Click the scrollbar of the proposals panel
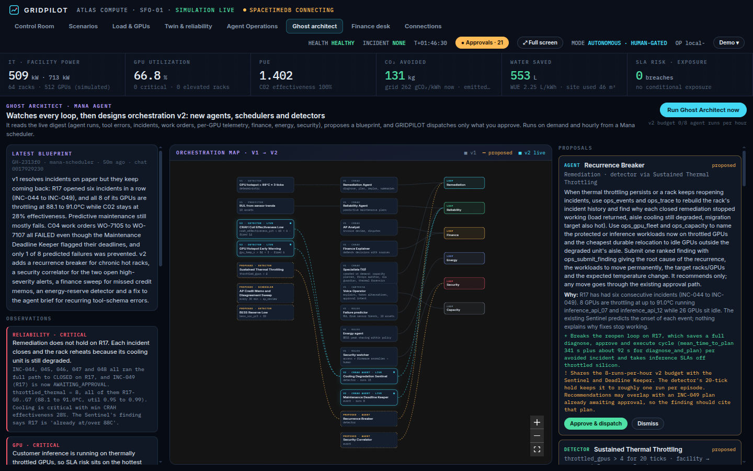 click(744, 167)
